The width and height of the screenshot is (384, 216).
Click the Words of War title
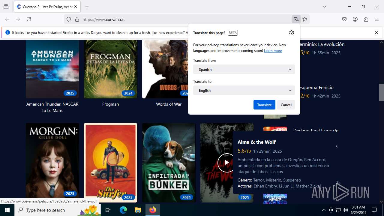169,104
